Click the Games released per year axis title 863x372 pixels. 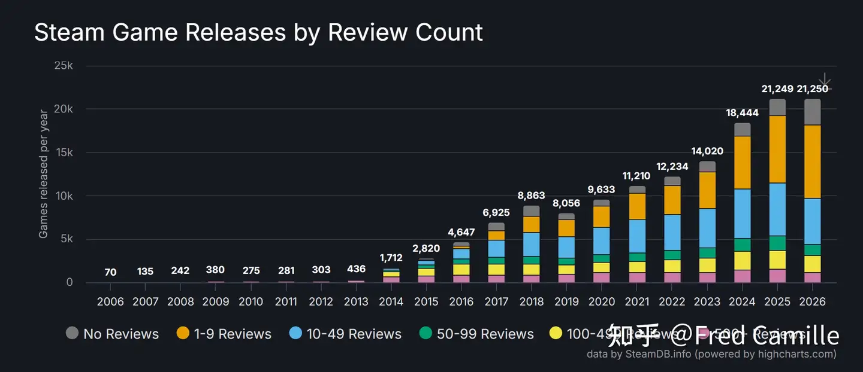pos(43,174)
